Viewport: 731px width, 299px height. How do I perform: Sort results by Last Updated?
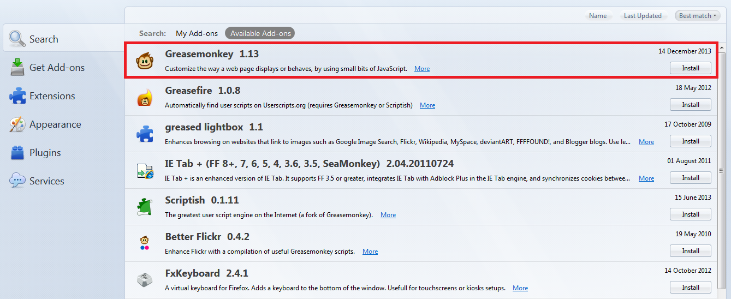coord(643,16)
